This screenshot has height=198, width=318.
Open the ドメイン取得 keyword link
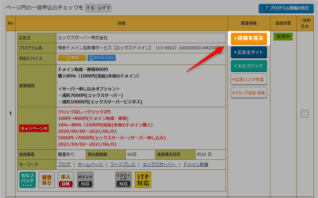coord(195,164)
